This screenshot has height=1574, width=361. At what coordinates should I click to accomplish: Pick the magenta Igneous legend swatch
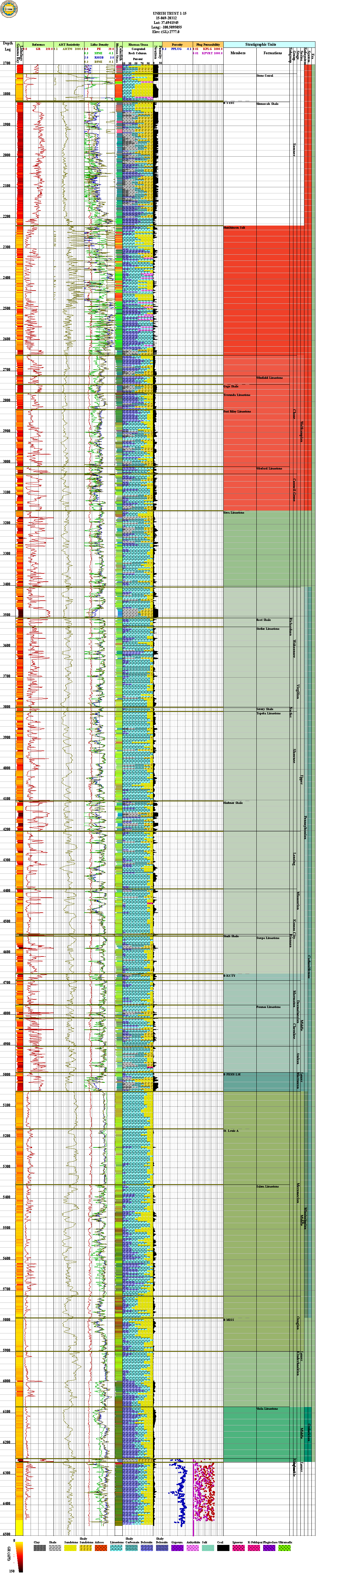click(x=238, y=1548)
